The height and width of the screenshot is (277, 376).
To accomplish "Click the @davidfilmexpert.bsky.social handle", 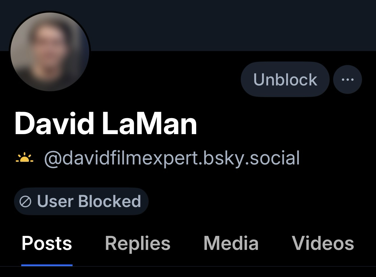I will coord(172,158).
